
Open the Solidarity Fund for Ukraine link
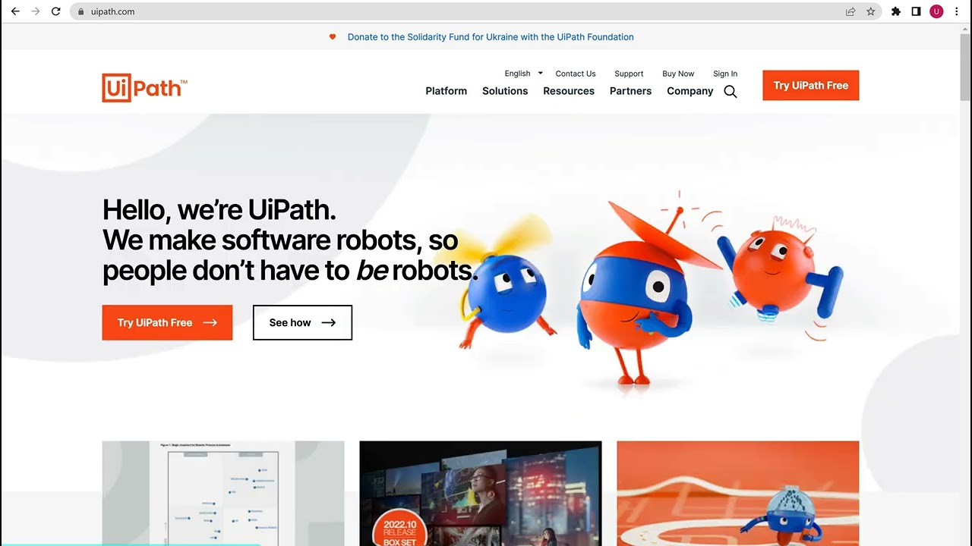491,36
